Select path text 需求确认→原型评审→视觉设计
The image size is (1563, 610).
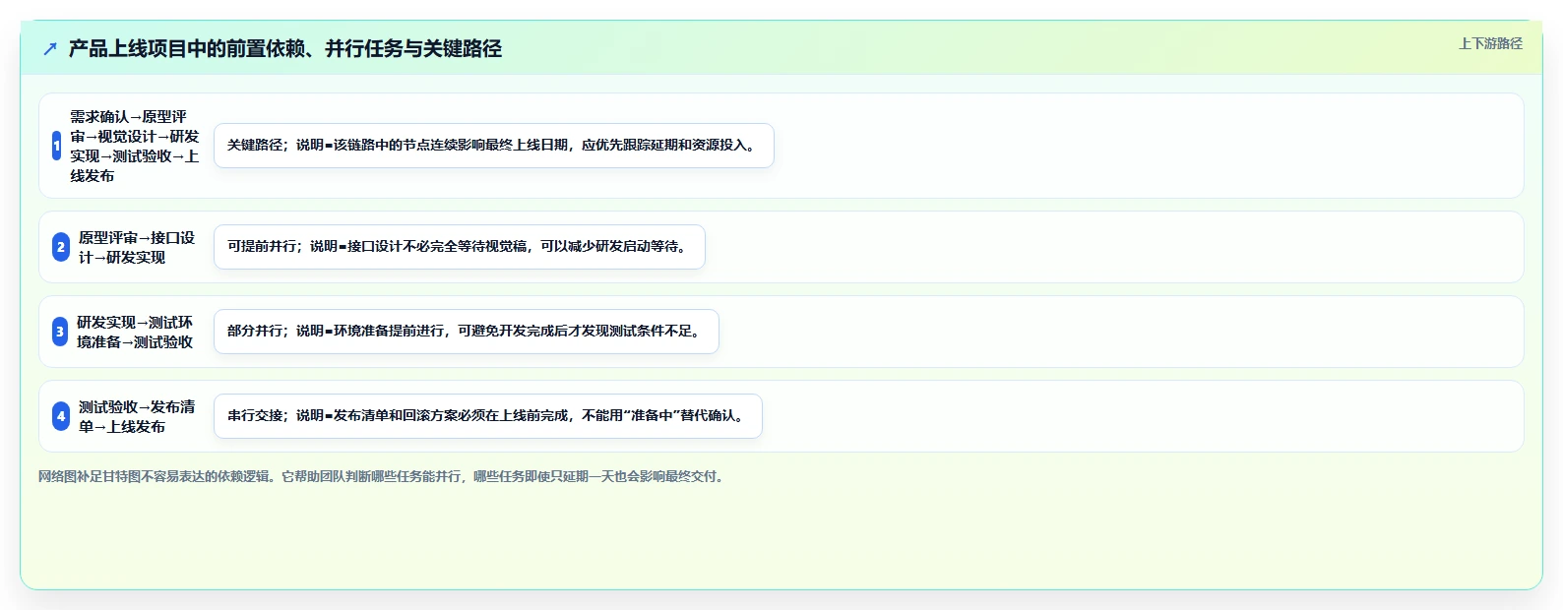coord(135,146)
